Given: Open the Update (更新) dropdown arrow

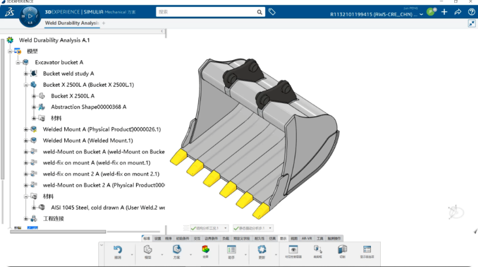Looking at the screenshot, I should point(276,254).
